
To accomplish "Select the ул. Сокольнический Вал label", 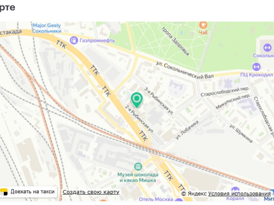I will 185,70.
